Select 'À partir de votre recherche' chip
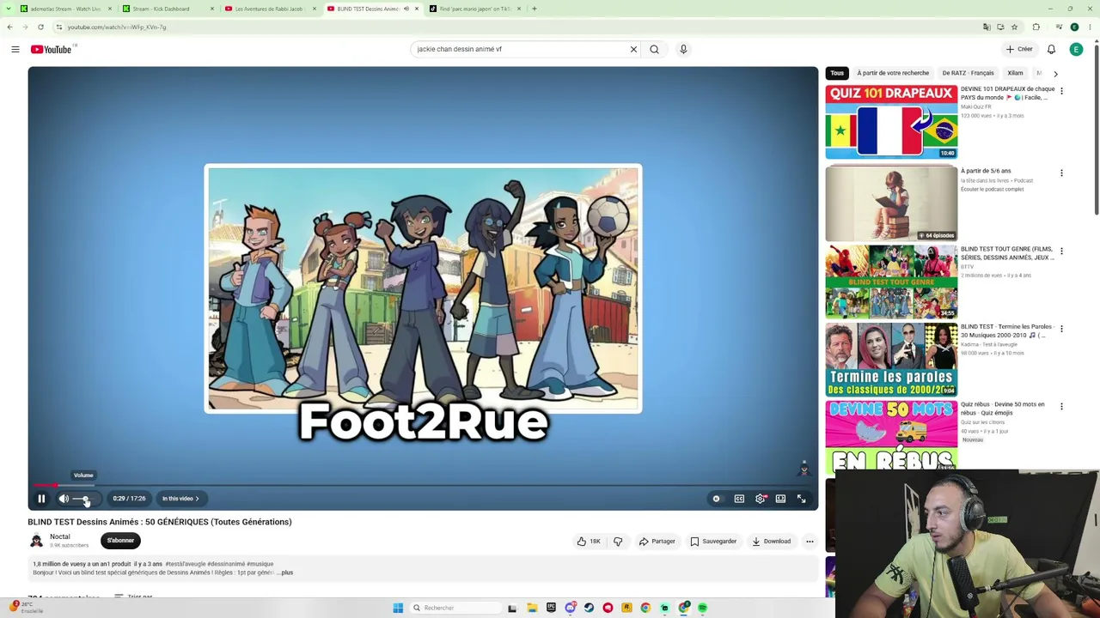Viewport: 1100px width, 618px height. tap(893, 73)
